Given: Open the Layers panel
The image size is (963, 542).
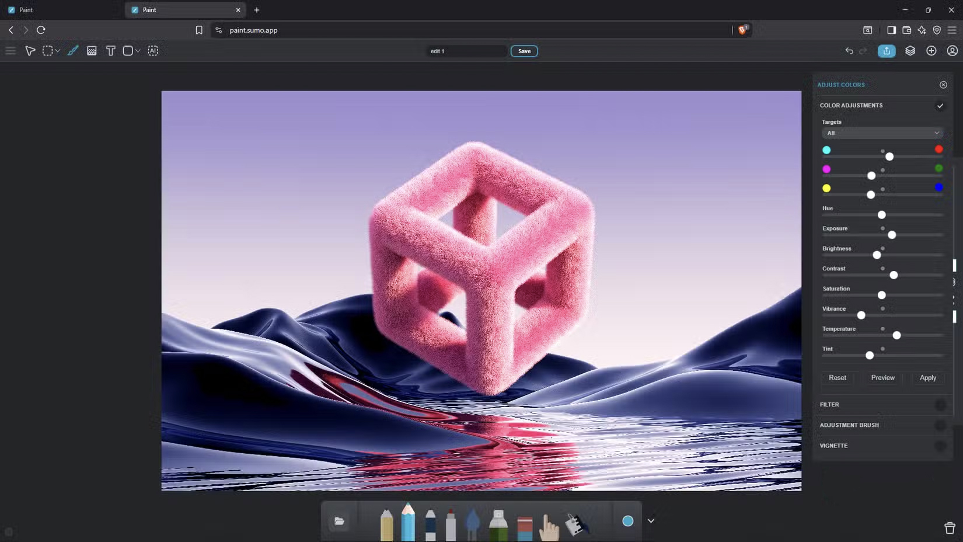Looking at the screenshot, I should point(910,51).
